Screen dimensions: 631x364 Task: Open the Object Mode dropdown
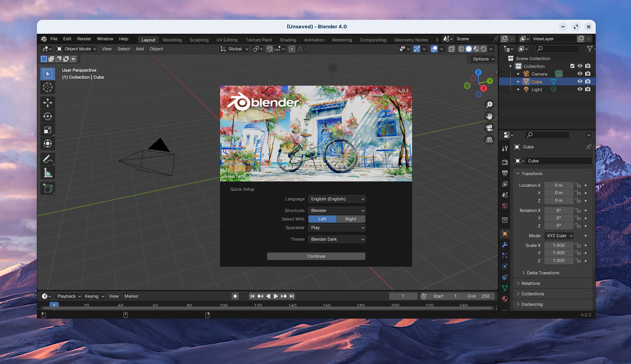point(77,49)
